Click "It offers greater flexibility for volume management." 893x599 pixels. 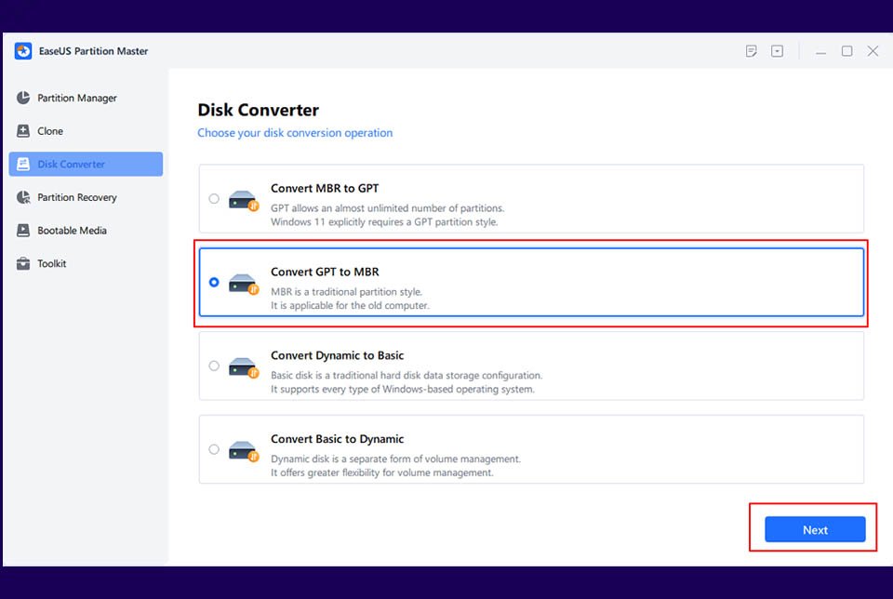(x=382, y=473)
